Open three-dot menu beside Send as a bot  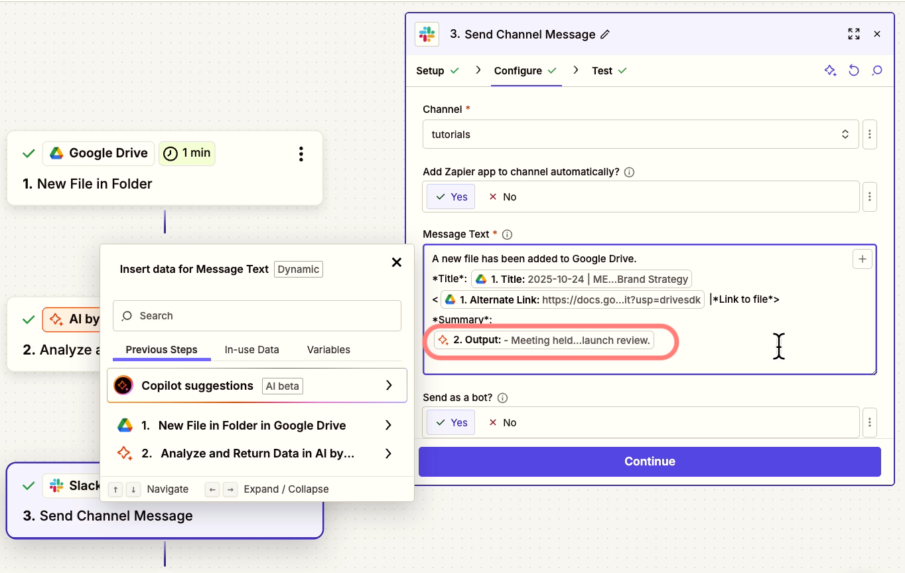870,422
